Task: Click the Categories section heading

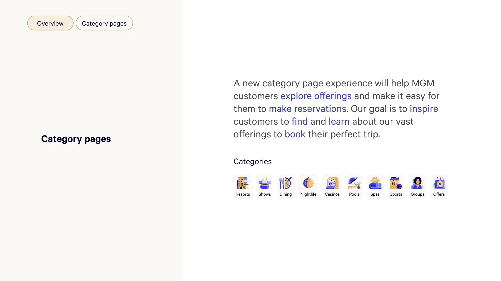Action: pos(253,162)
